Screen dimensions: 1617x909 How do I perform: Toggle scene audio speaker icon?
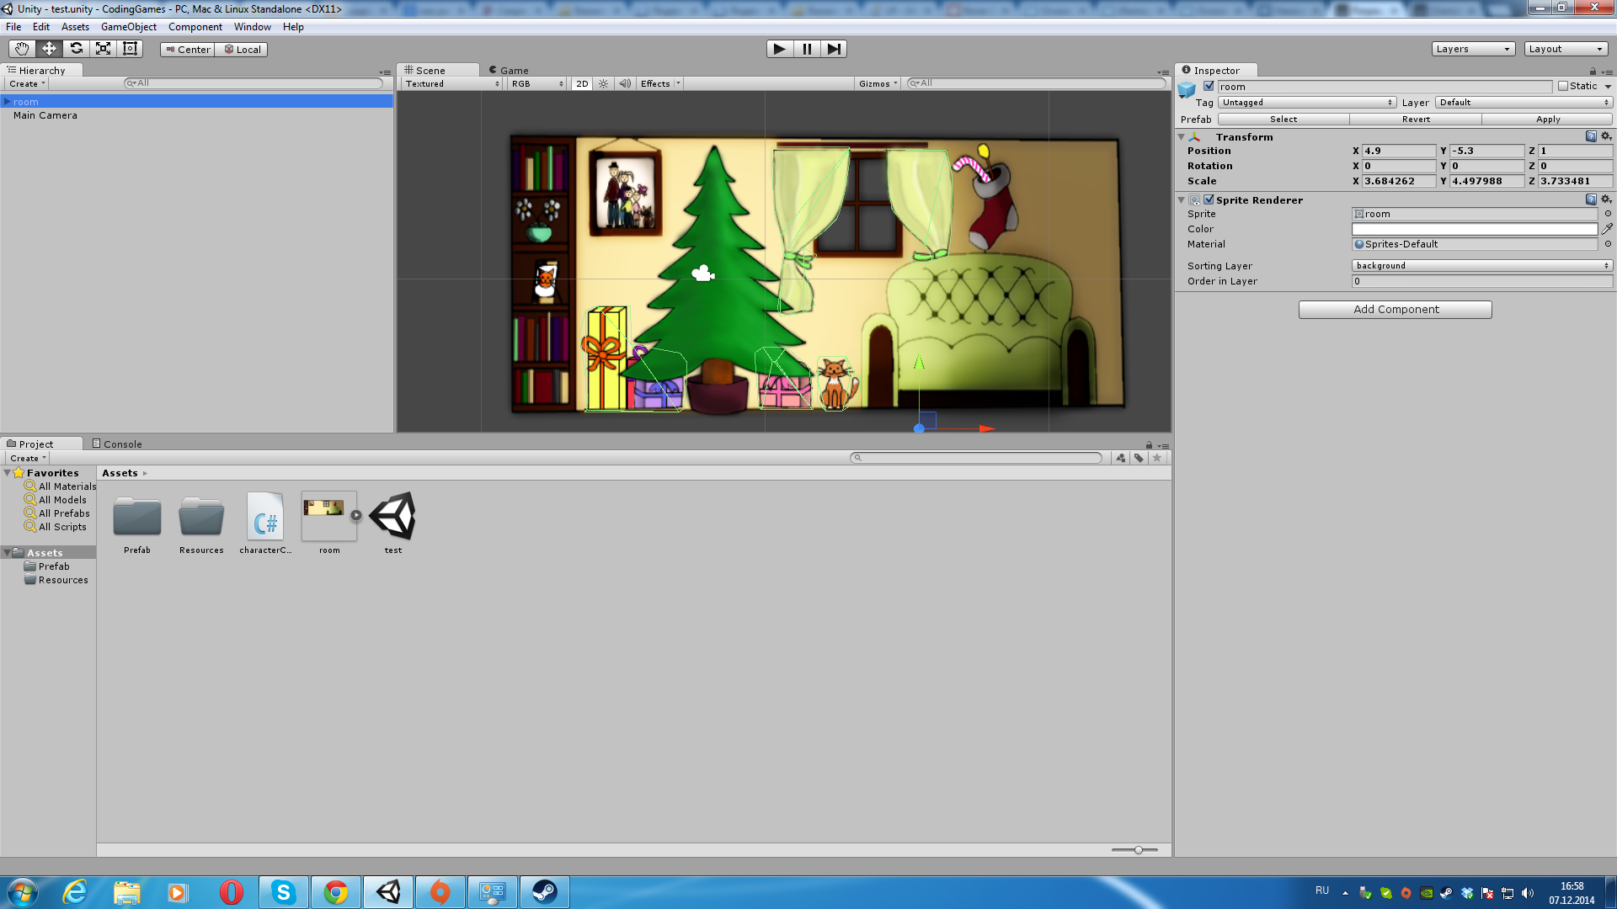pos(625,84)
